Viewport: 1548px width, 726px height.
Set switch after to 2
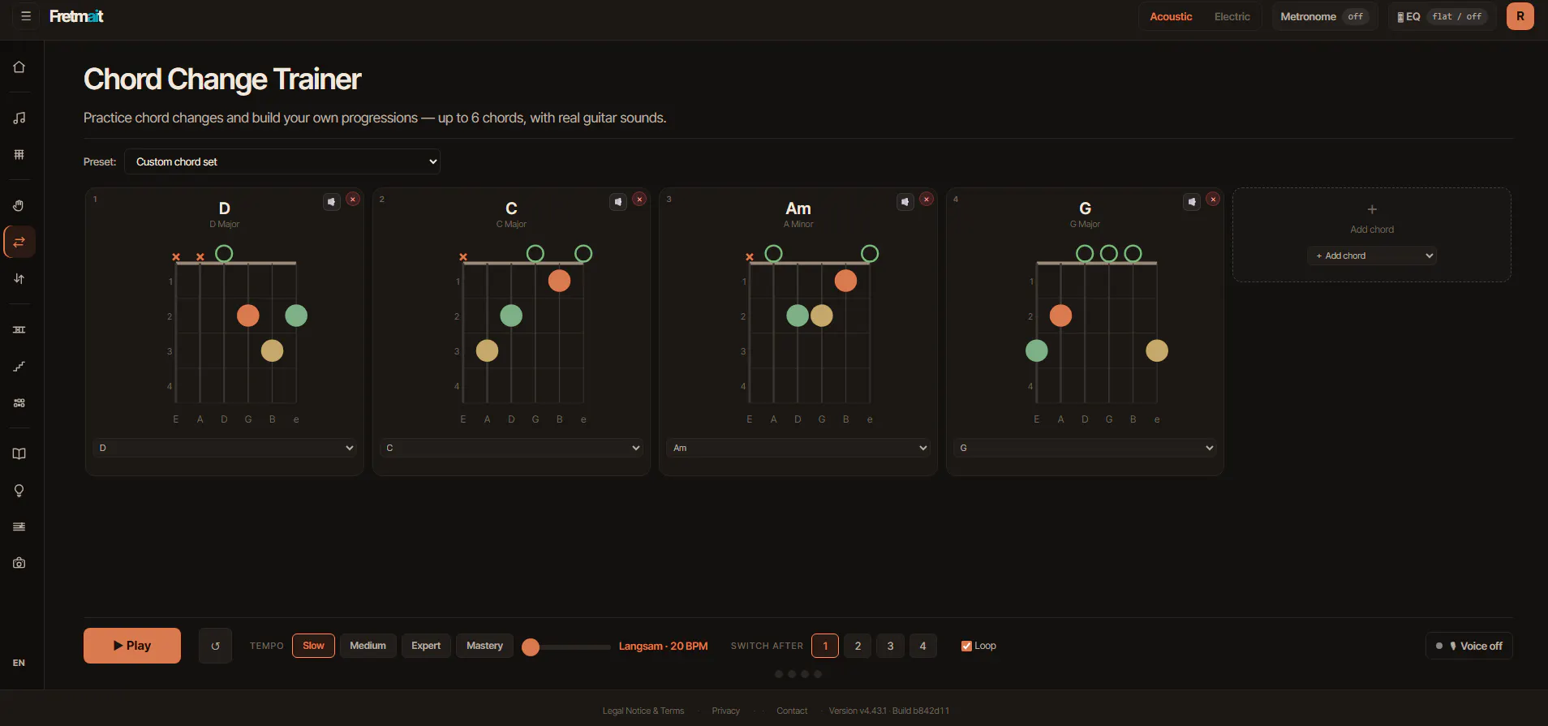[858, 646]
